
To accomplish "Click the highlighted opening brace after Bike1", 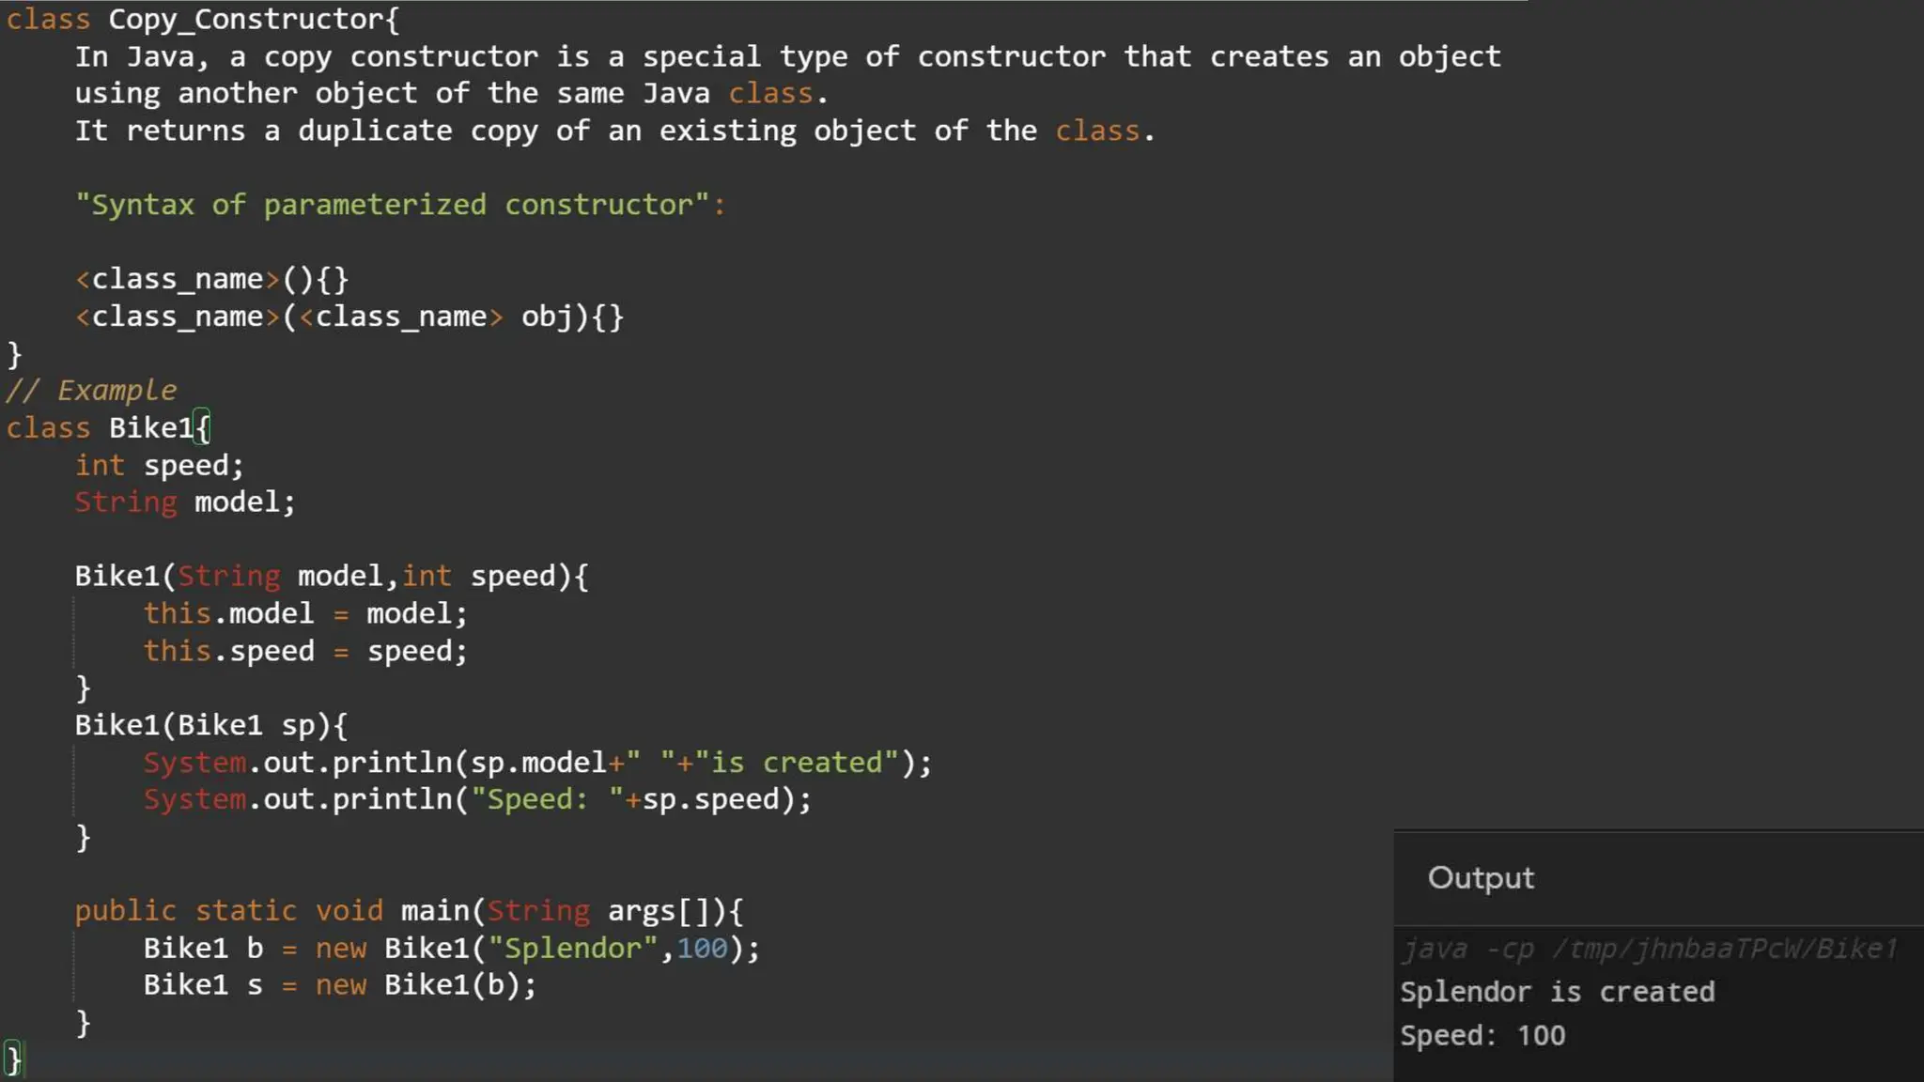I will (203, 428).
